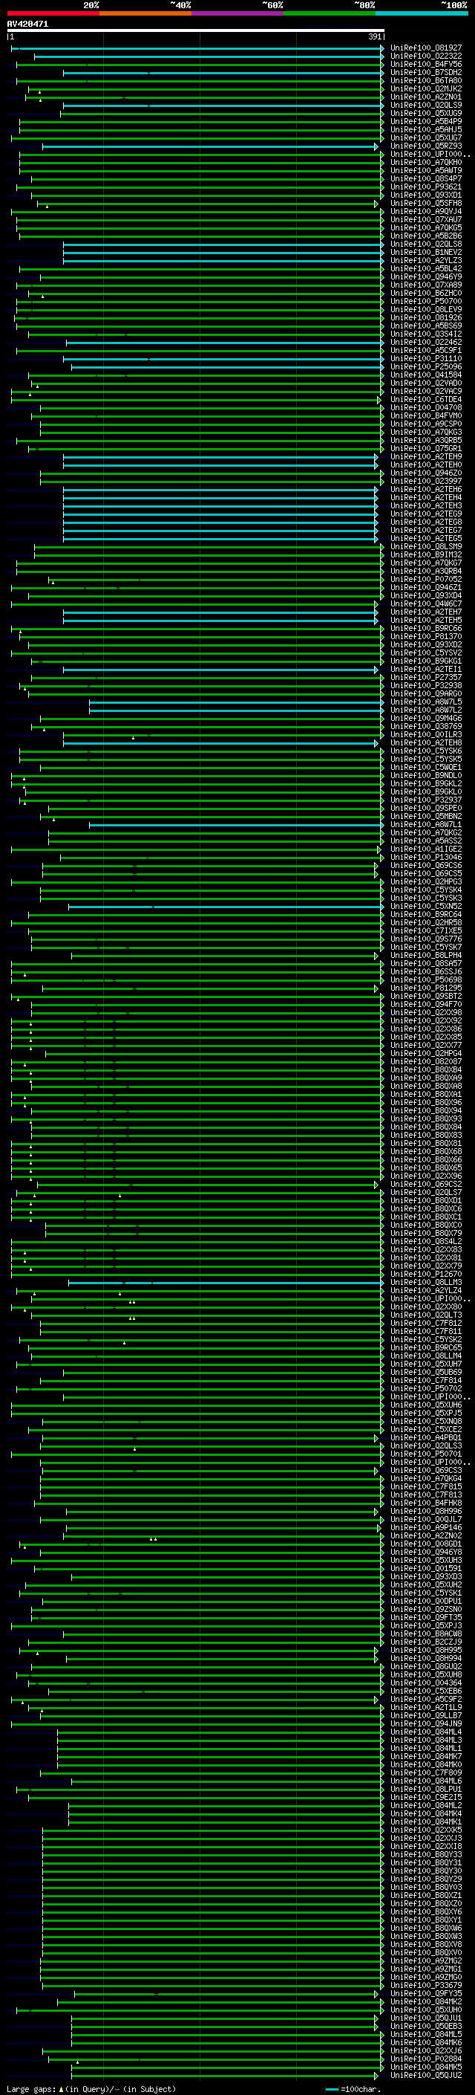Click the UniRef100_Q69CS2 label
The height and width of the screenshot is (2095, 475).
click(x=426, y=1184)
